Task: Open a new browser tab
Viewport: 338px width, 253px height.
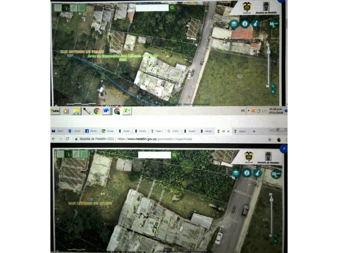Action: click(x=254, y=131)
